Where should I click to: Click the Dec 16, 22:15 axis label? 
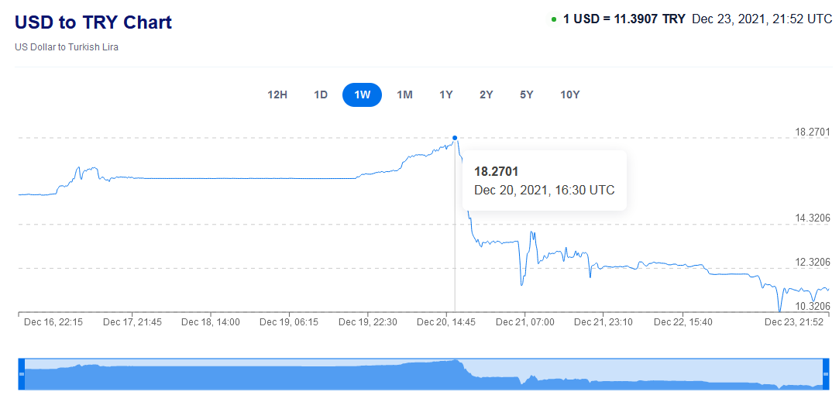coord(53,321)
